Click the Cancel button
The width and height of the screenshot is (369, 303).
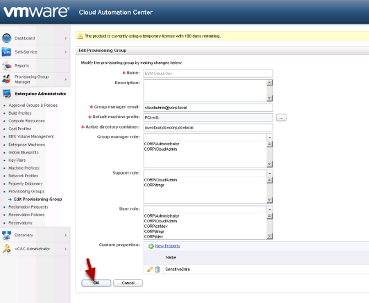tap(128, 283)
